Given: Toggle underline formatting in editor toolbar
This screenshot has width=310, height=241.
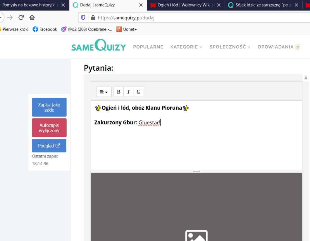Looking at the screenshot, I should tap(139, 92).
